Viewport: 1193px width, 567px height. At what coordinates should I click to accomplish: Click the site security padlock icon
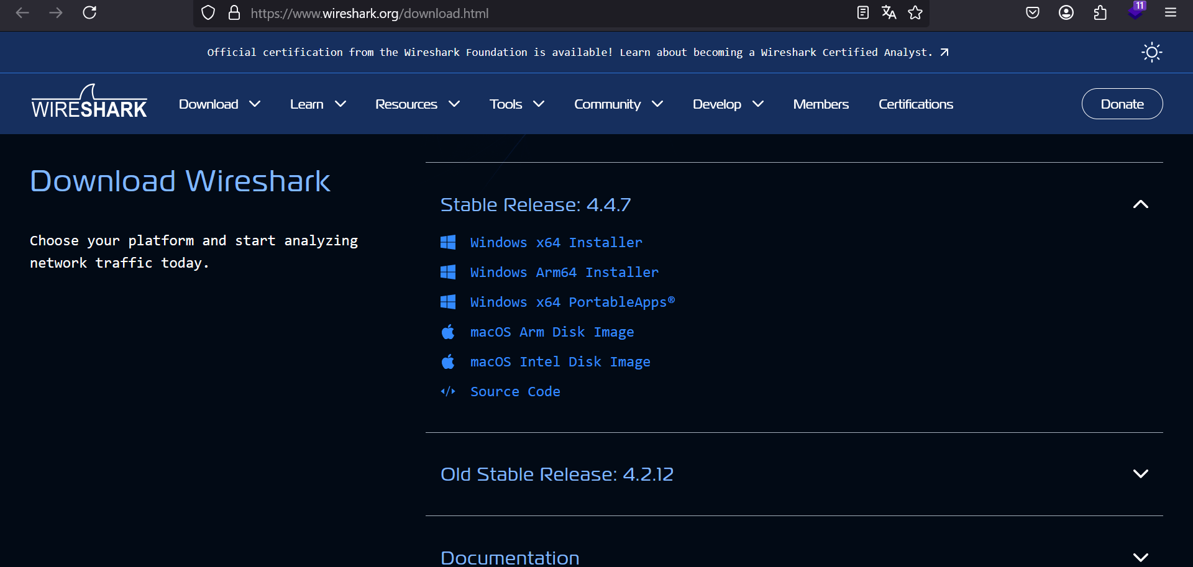[234, 12]
